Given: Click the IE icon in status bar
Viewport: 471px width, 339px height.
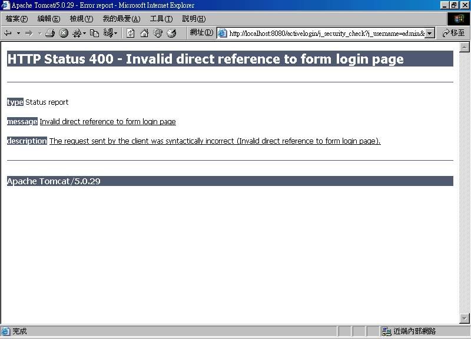Looking at the screenshot, I should [x=5, y=331].
